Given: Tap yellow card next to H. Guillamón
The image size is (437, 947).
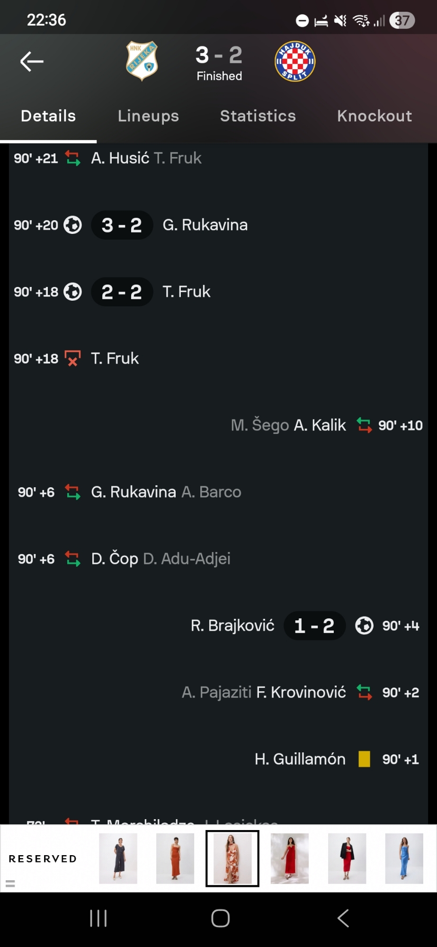Looking at the screenshot, I should pyautogui.click(x=364, y=759).
